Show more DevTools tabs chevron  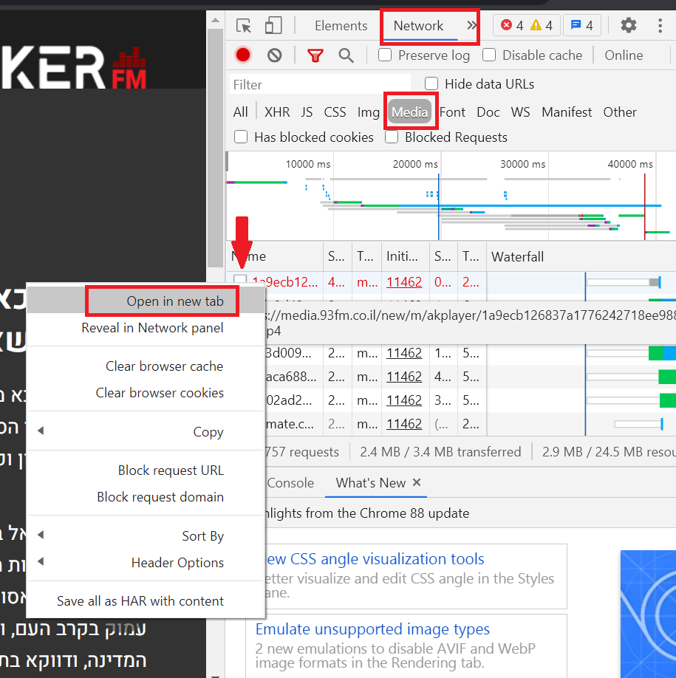pos(471,26)
